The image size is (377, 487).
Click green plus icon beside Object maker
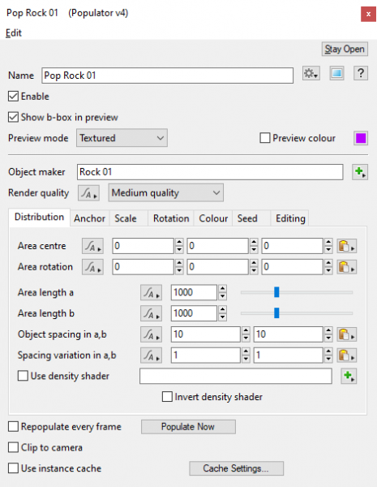(x=360, y=172)
